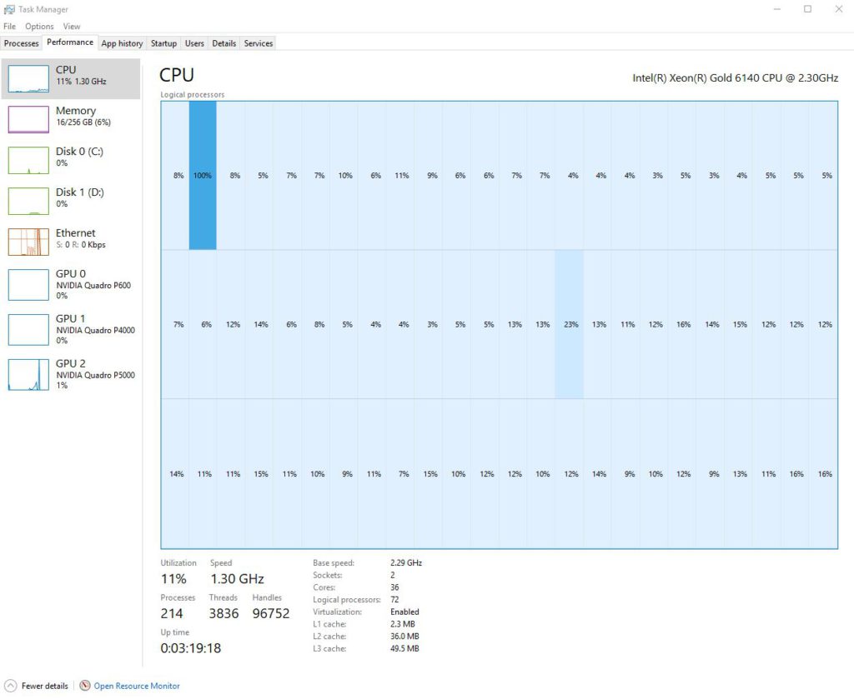Switch to the Services tab
The image size is (854, 699).
point(258,43)
